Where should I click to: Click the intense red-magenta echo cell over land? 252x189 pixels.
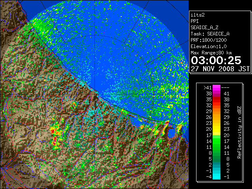pos(55,141)
